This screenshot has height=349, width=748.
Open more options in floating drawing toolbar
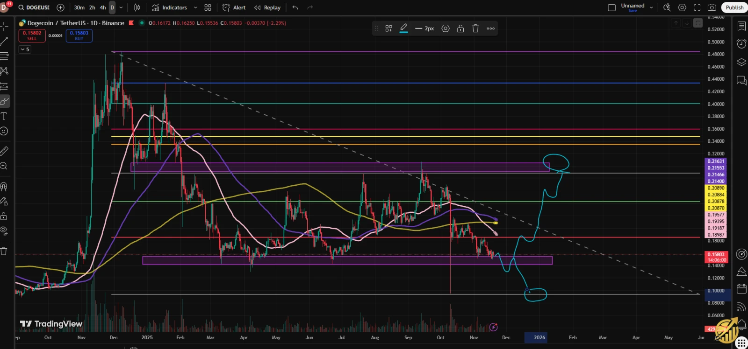tap(490, 28)
